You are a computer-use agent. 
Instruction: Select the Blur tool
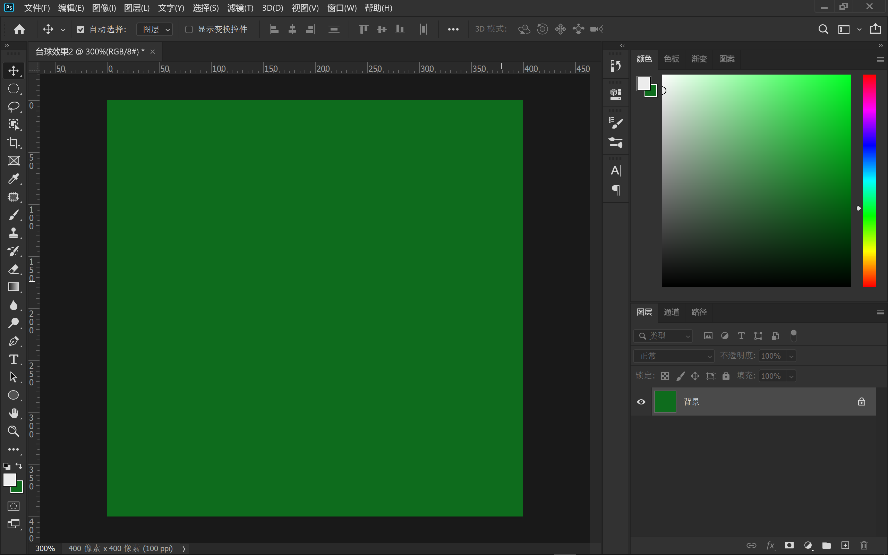click(14, 305)
